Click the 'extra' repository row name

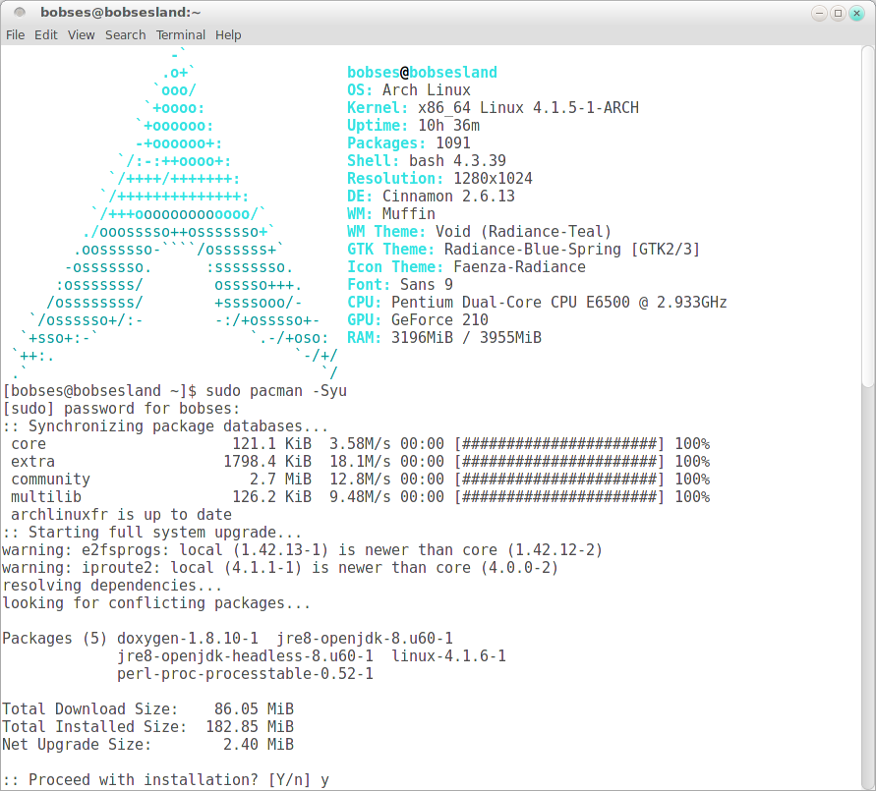click(x=33, y=462)
